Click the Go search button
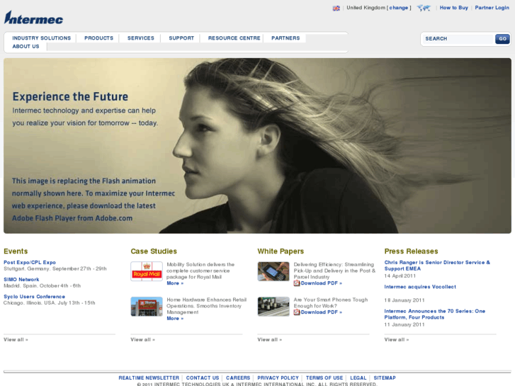Viewport: 515px width, 386px height. [x=502, y=39]
